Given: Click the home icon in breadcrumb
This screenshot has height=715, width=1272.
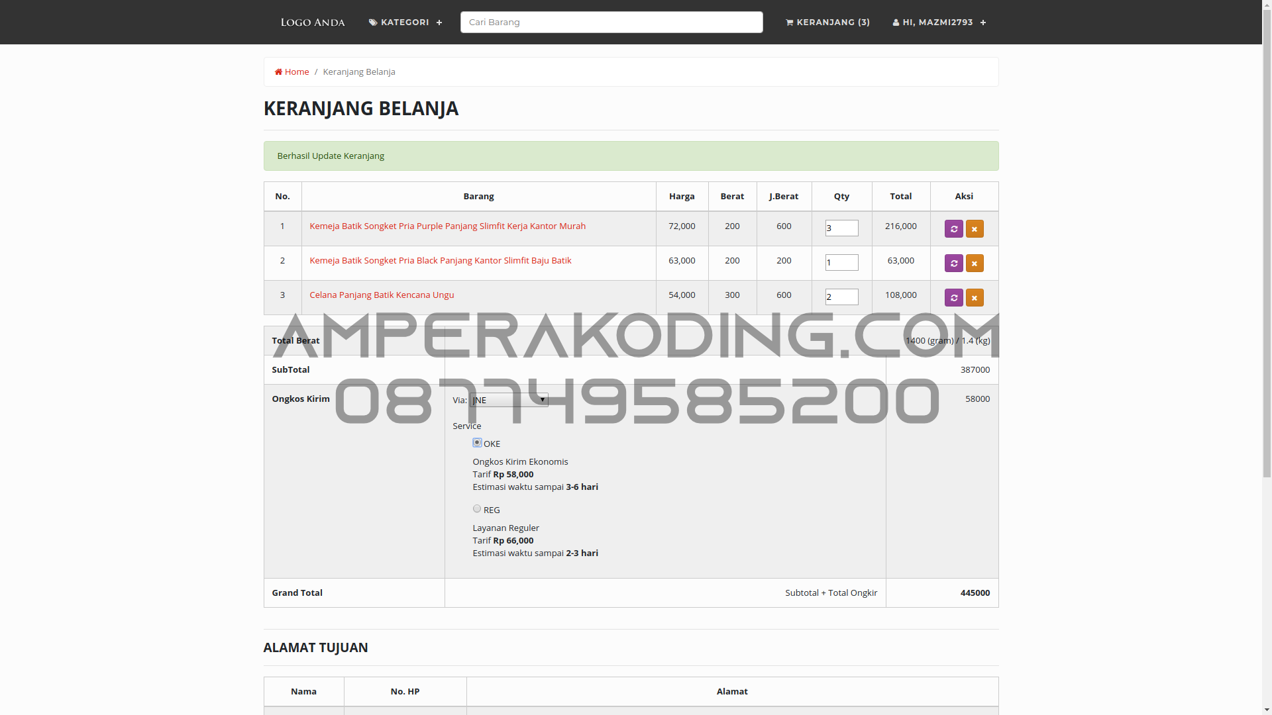Looking at the screenshot, I should (279, 71).
